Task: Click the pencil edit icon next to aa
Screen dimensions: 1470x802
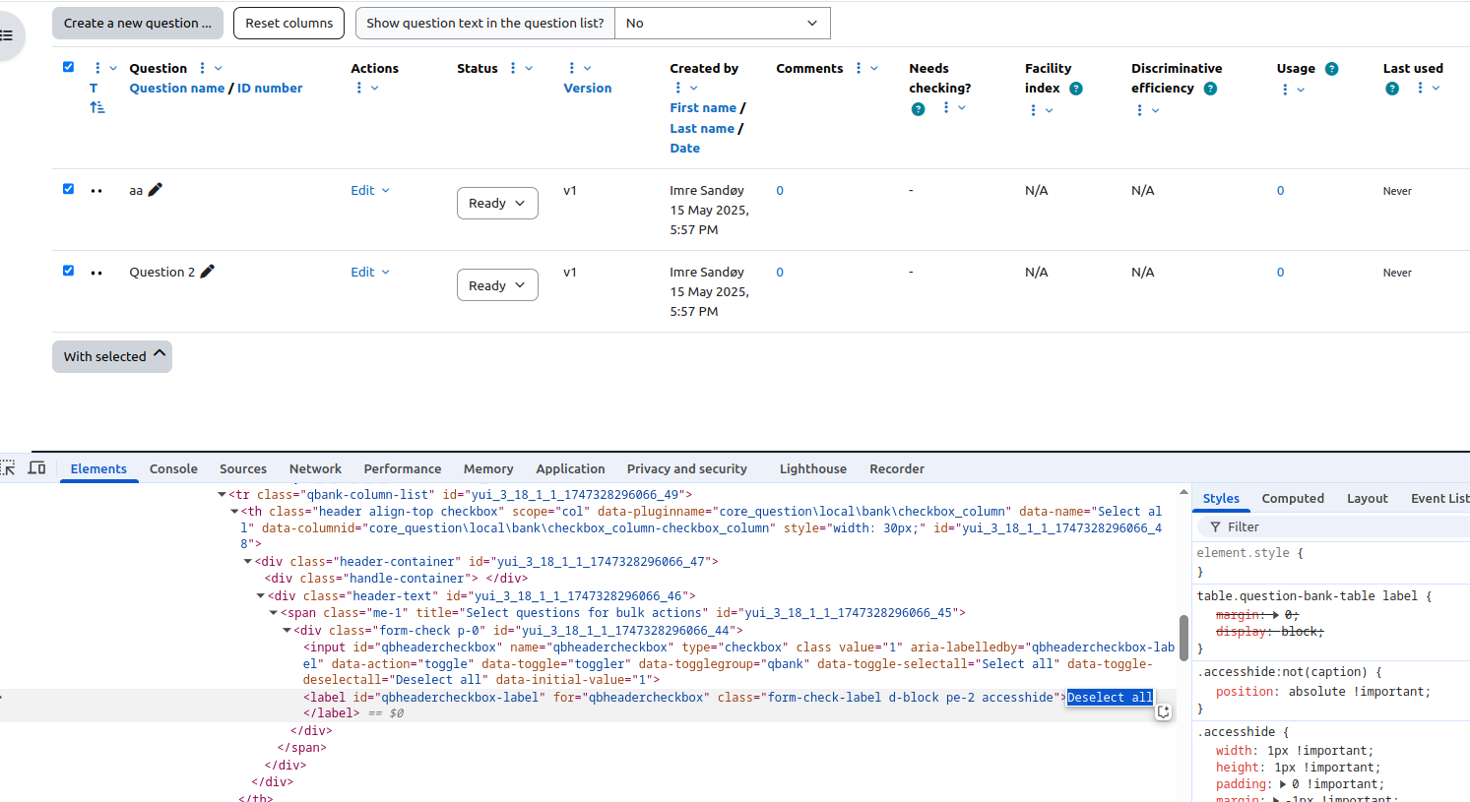Action: point(156,190)
